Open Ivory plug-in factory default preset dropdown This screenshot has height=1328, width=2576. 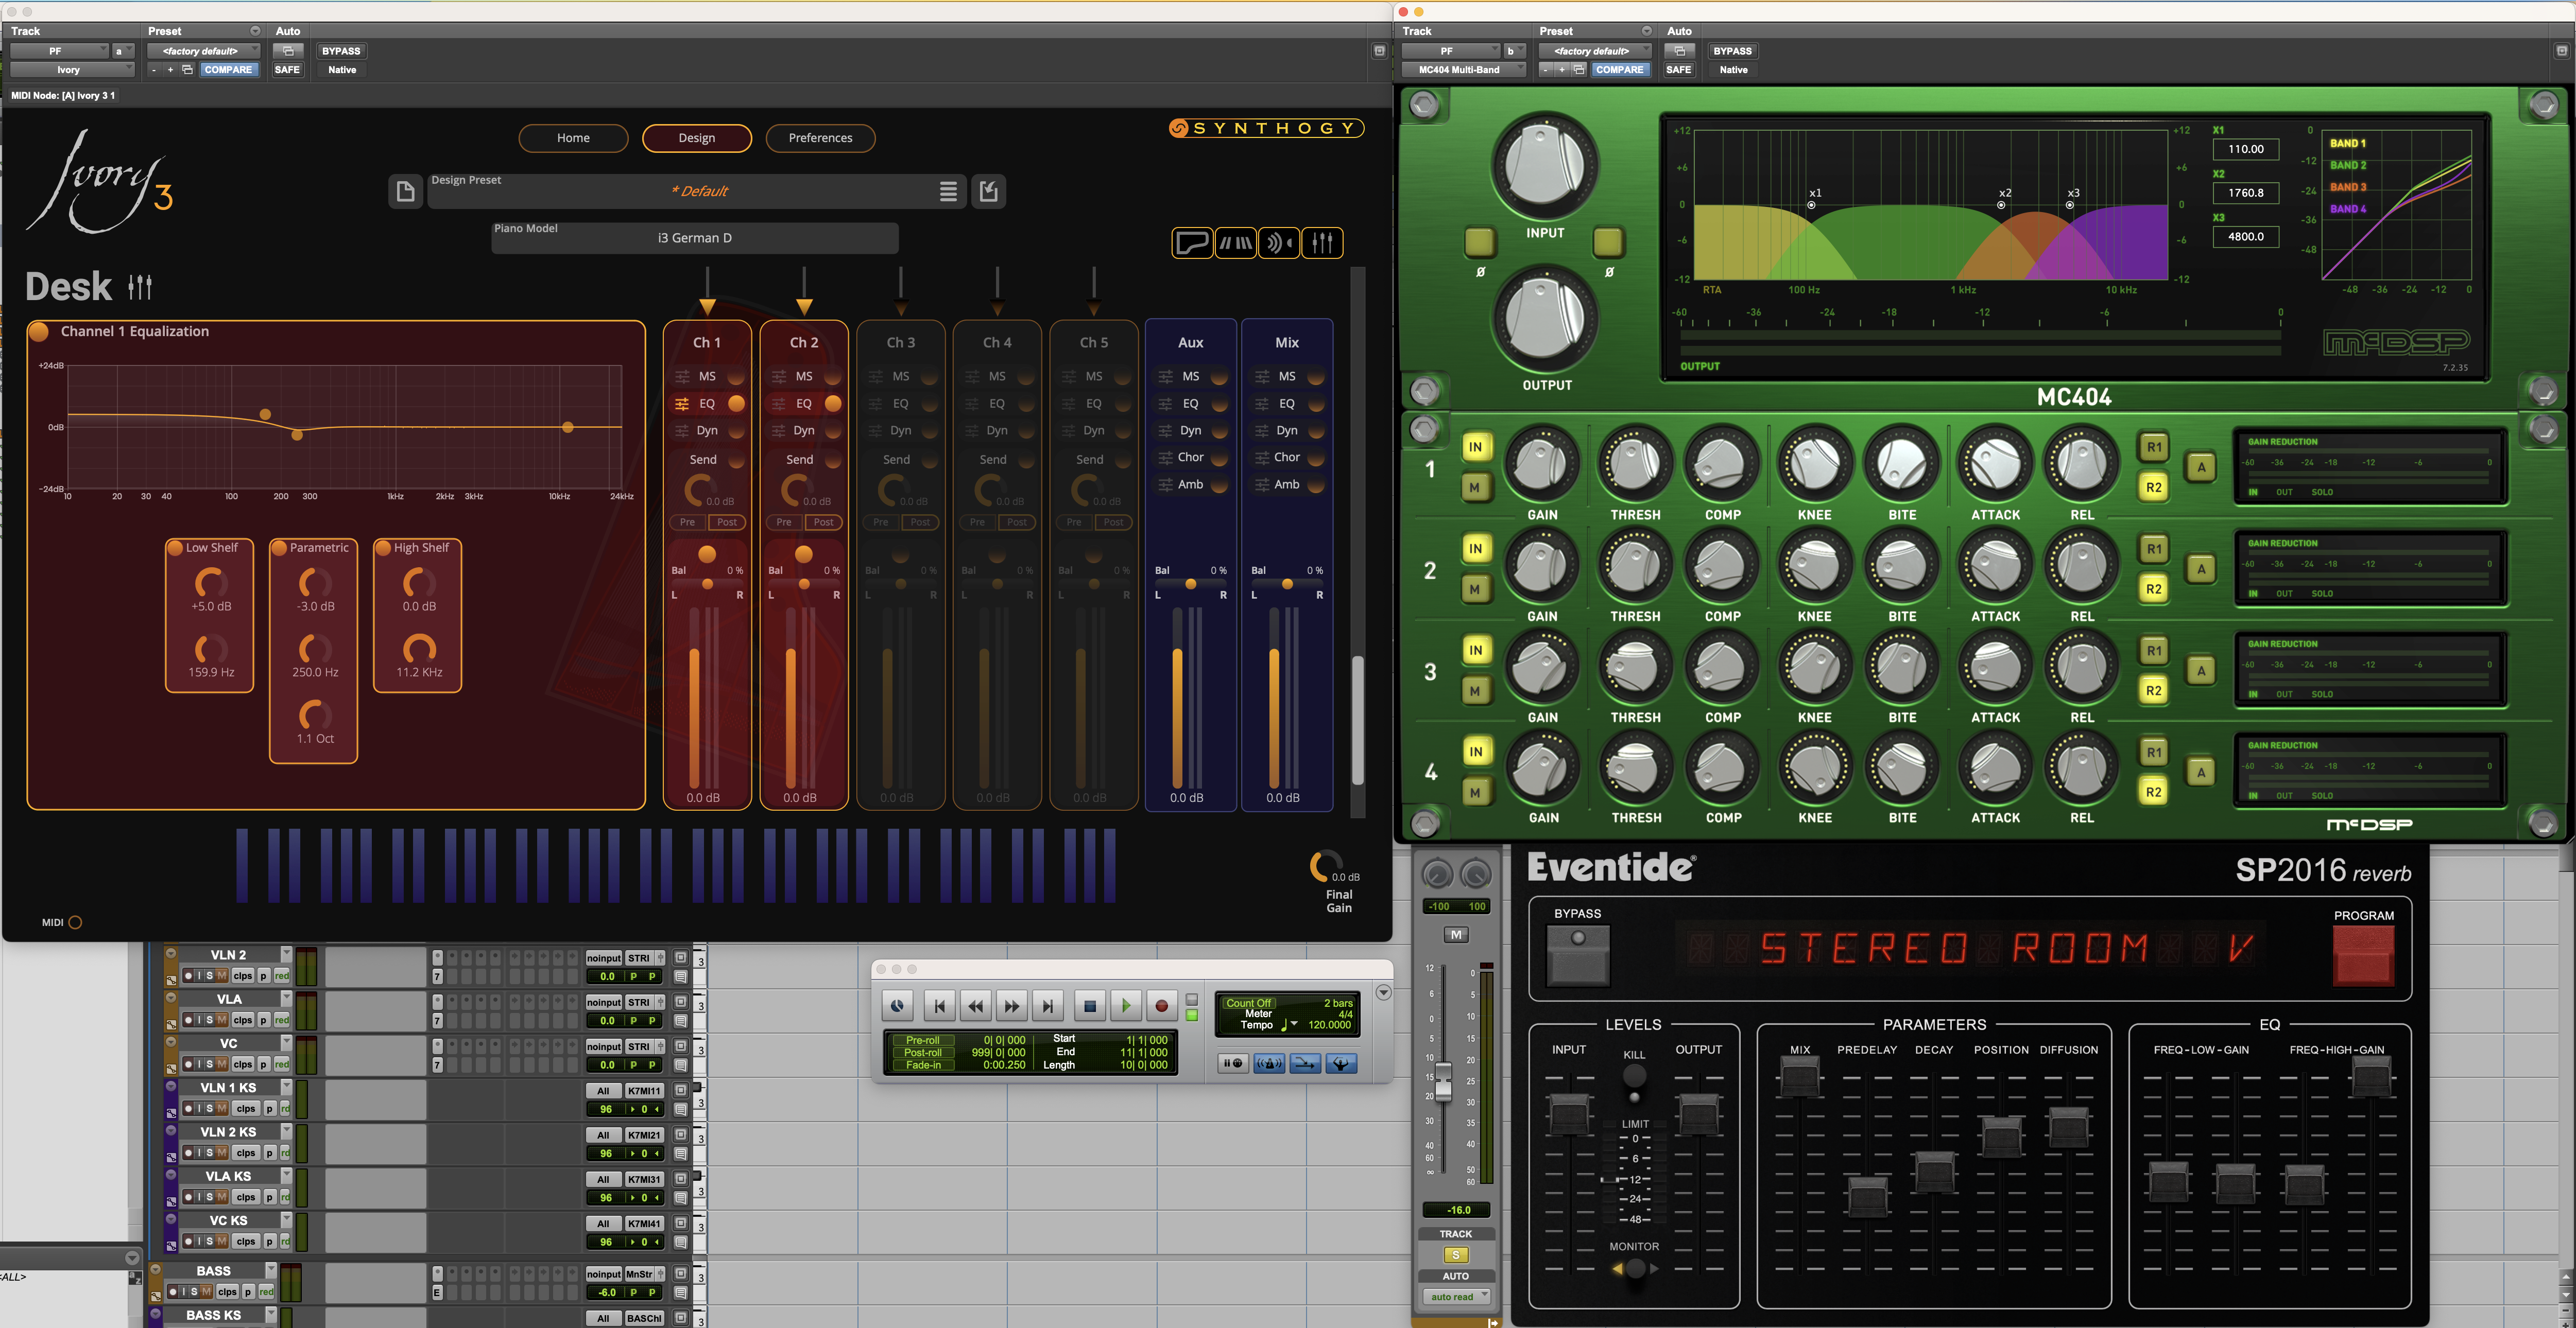coord(203,51)
